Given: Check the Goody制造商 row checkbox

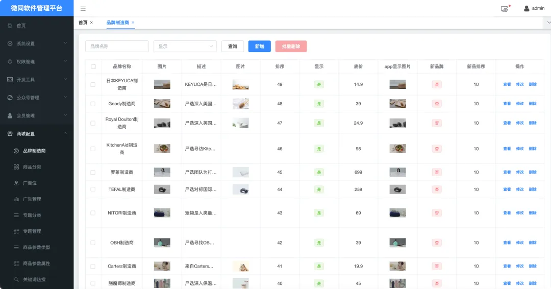Looking at the screenshot, I should pyautogui.click(x=93, y=104).
